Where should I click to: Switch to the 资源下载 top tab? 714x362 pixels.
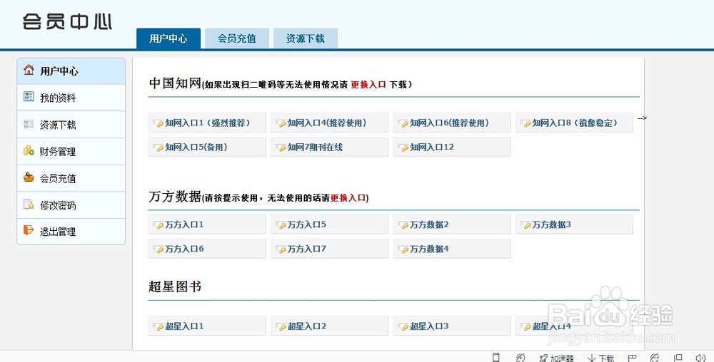(306, 38)
